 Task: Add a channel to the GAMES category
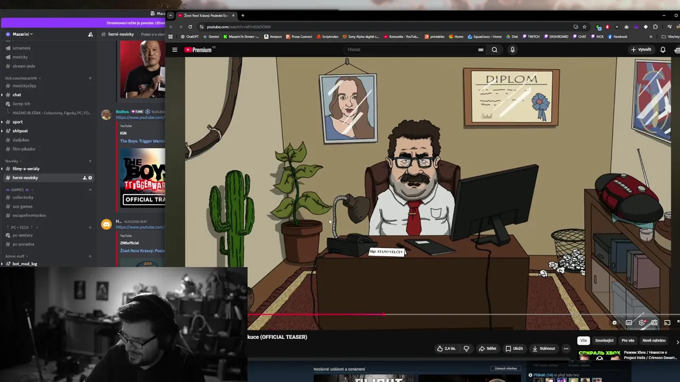coord(90,189)
